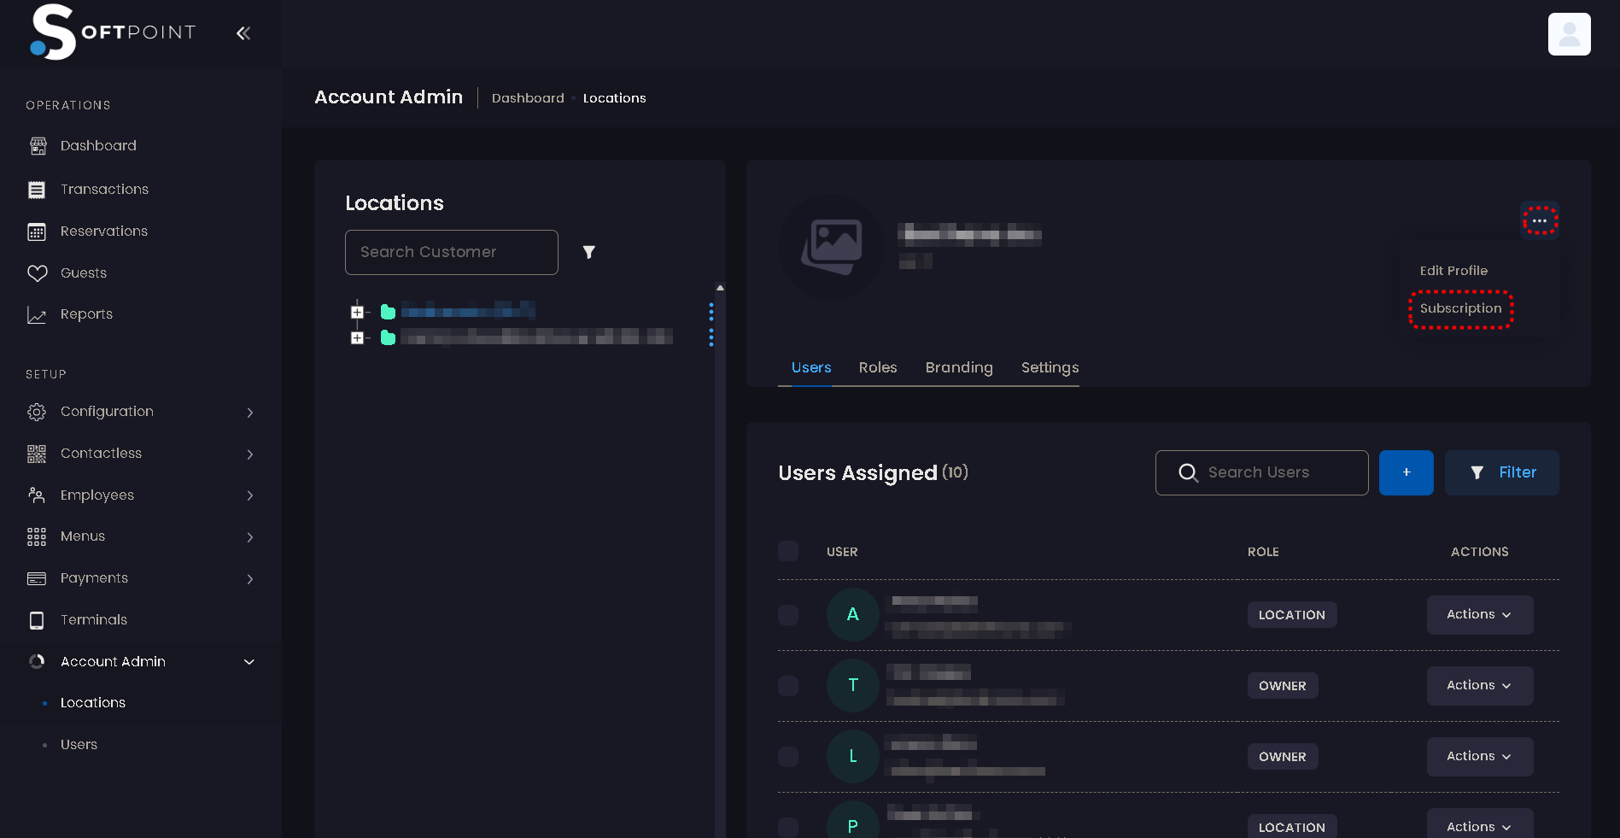Open the user profile avatar menu

click(1569, 34)
